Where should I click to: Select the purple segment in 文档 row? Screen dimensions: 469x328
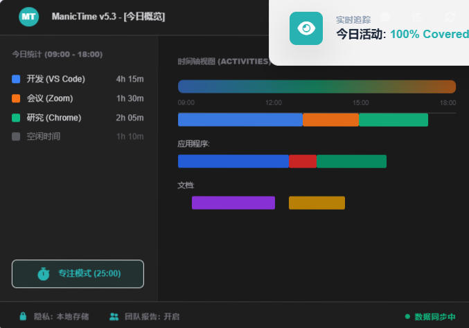click(x=233, y=203)
